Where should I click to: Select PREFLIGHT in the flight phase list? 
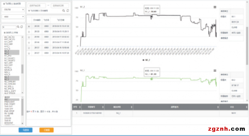(x=9, y=102)
